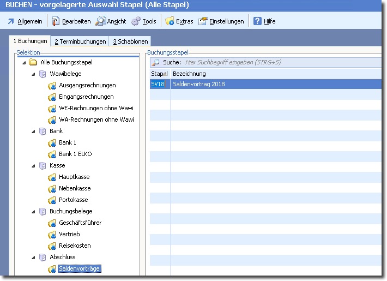The height and width of the screenshot is (281, 387).
Task: Click the Hauptkasse folder icon
Action: (x=52, y=177)
